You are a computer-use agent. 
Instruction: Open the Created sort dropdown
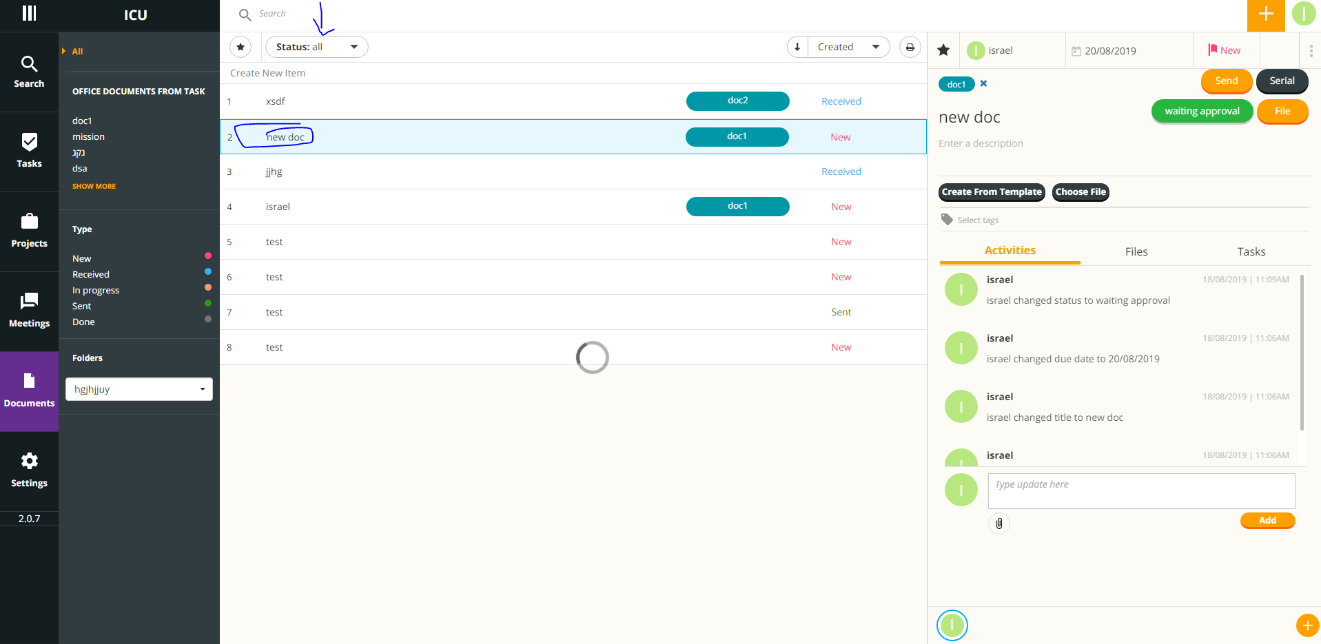coord(849,47)
